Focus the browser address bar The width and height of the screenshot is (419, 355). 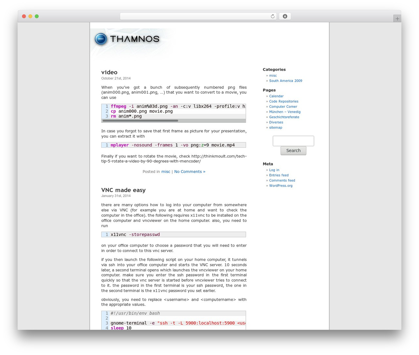[198, 16]
